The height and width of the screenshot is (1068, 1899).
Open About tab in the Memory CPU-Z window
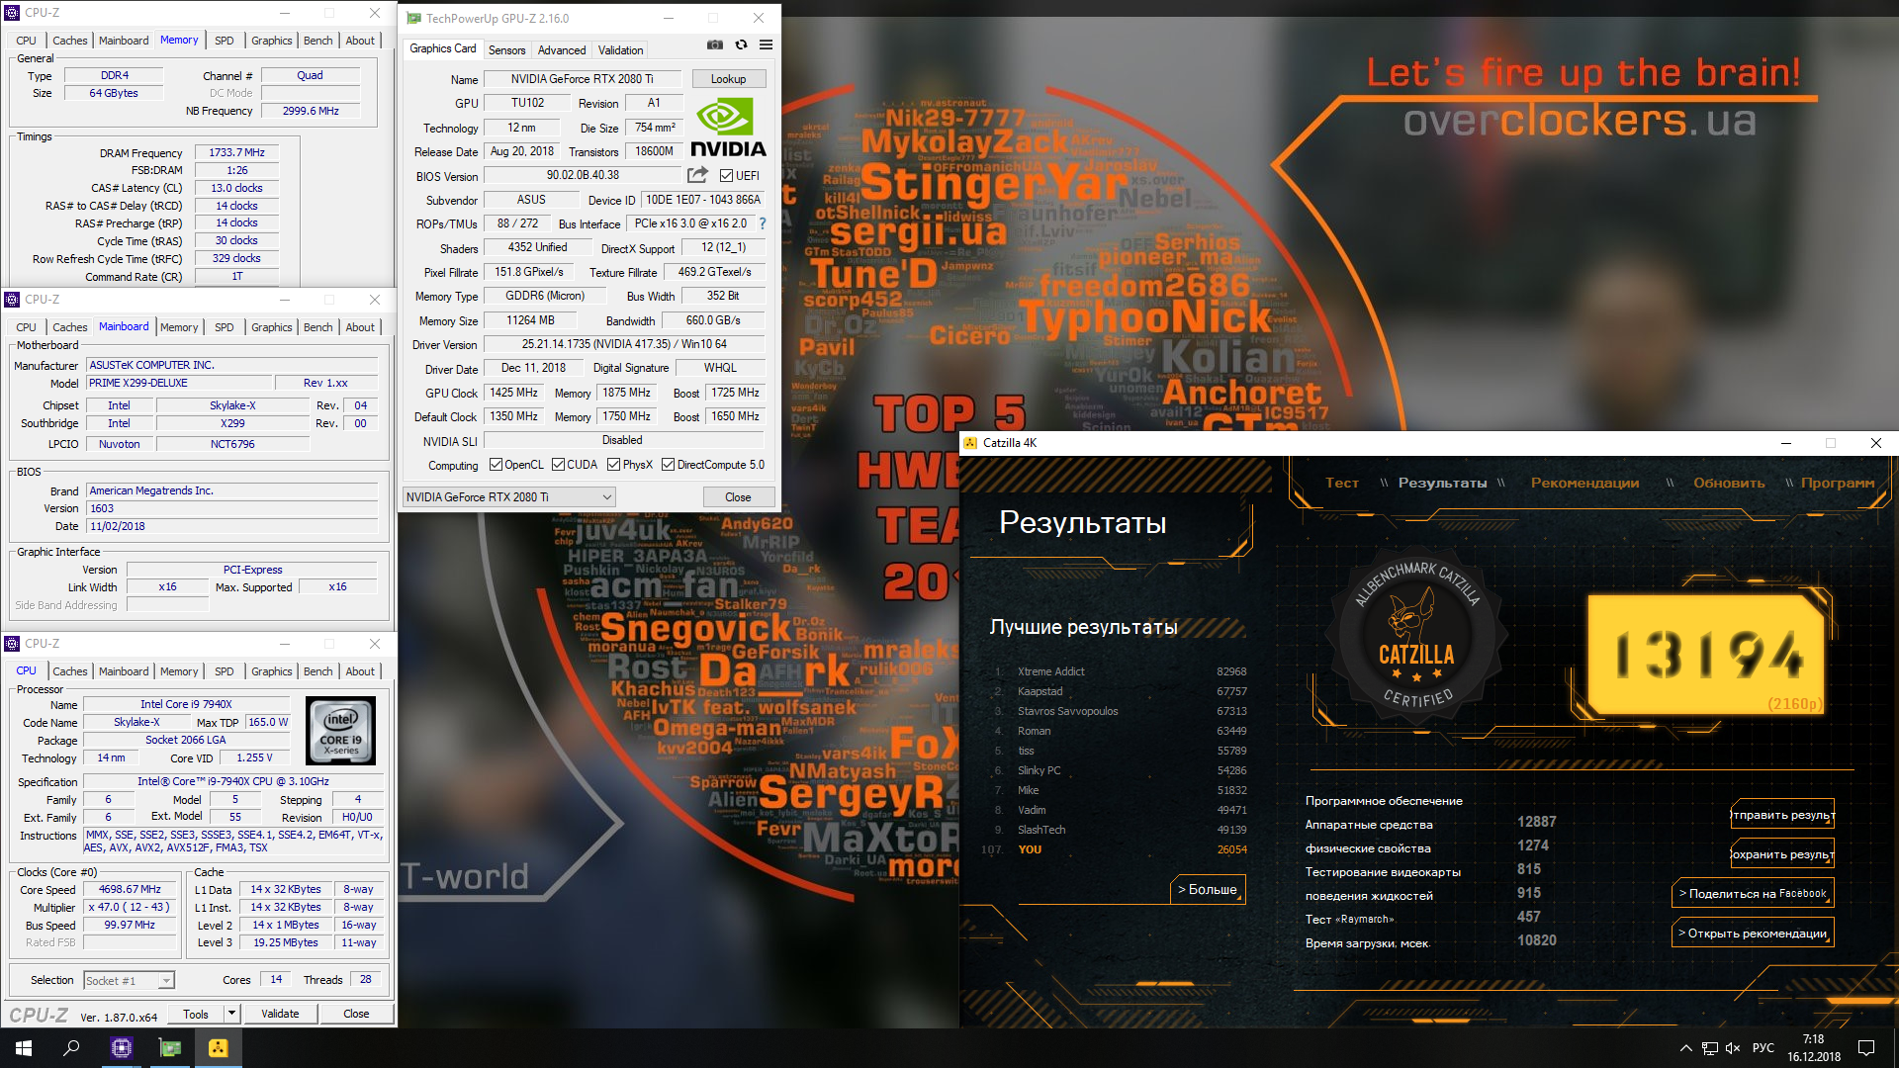360,41
